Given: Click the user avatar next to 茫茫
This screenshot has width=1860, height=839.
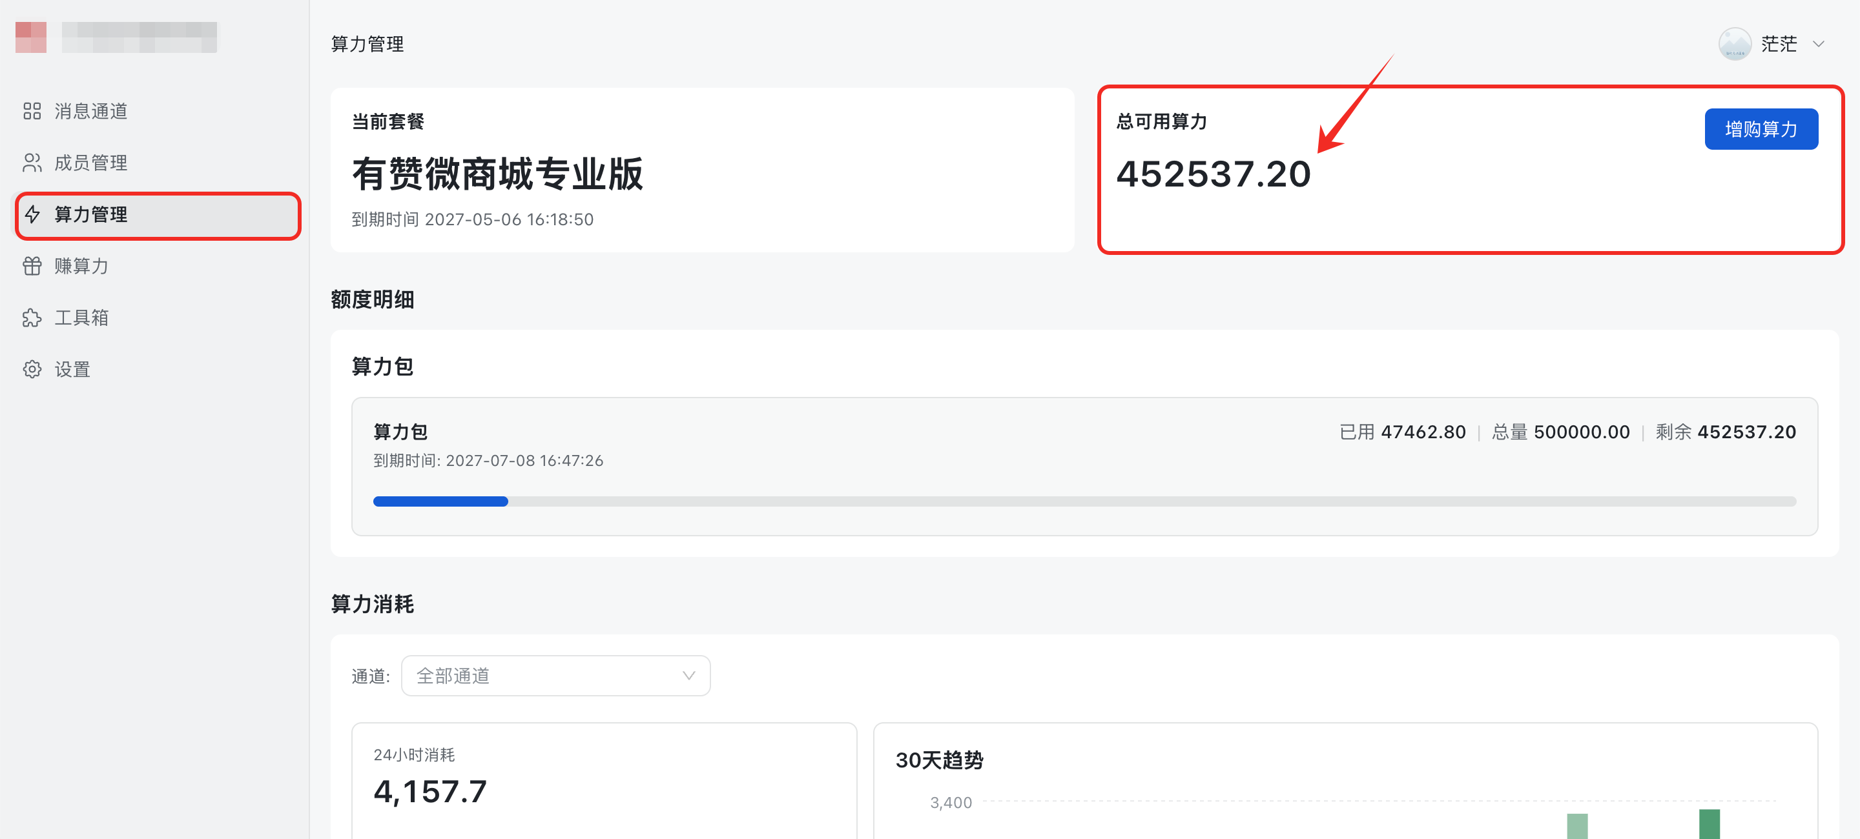Looking at the screenshot, I should click(x=1734, y=44).
